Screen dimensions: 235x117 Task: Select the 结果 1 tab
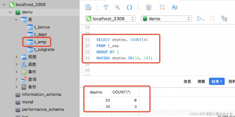pyautogui.click(x=217, y=81)
